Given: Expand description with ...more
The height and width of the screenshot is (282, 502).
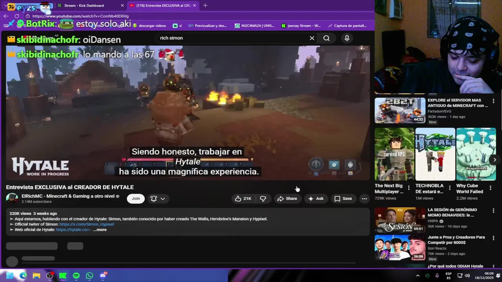Looking at the screenshot, I should 100,230.
